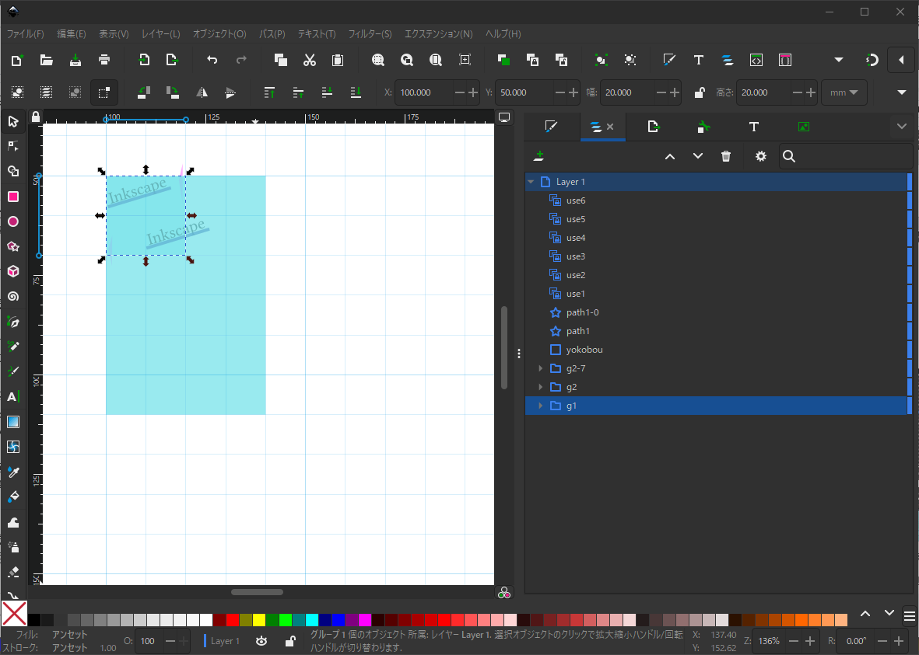The width and height of the screenshot is (919, 655).
Task: Toggle width-height lock ratio
Action: (x=700, y=92)
